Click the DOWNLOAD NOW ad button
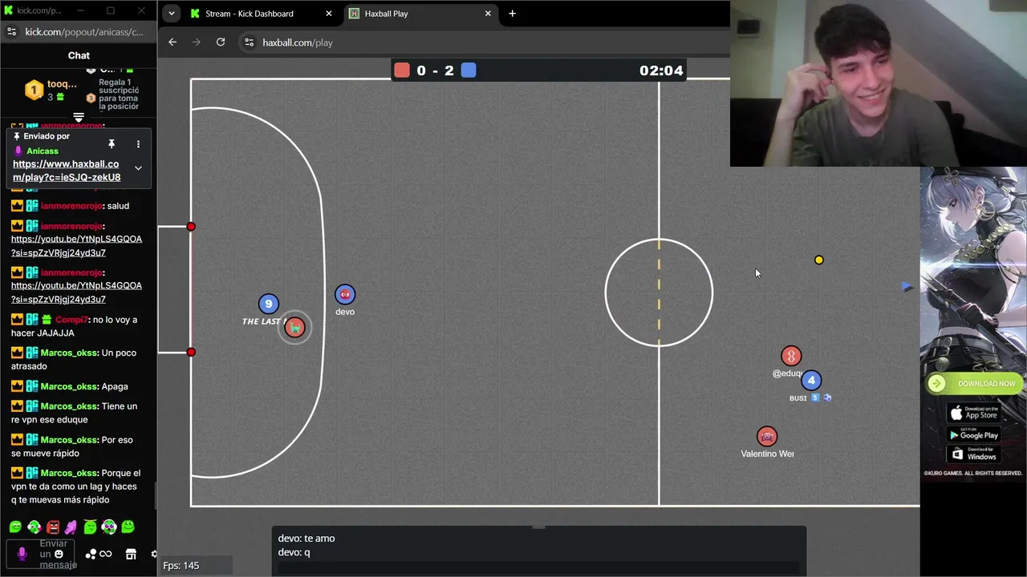 (972, 384)
